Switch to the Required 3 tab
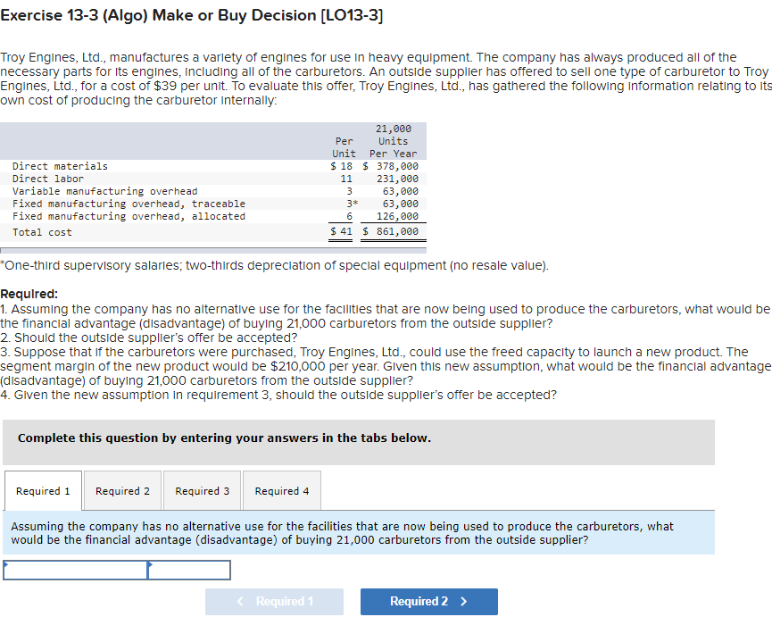The height and width of the screenshot is (642, 772). click(203, 491)
